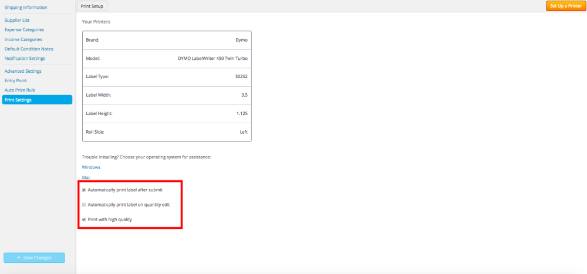Enable Automatically print label on quantity edit
The image size is (587, 274).
[x=84, y=205]
